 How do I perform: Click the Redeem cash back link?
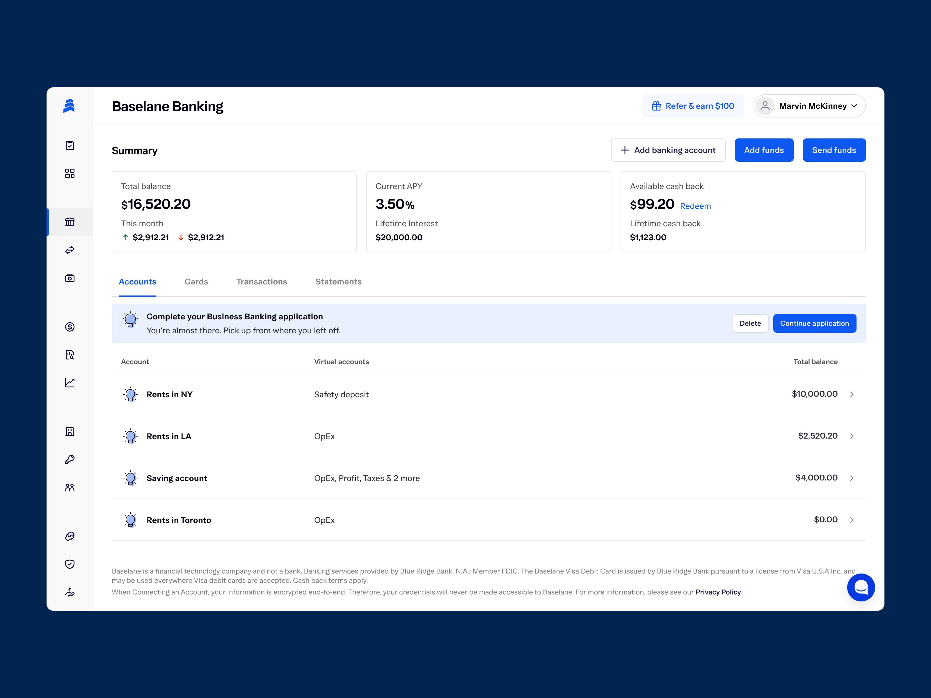point(695,206)
